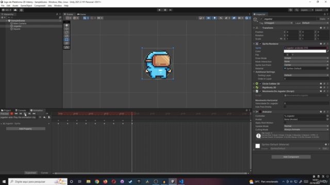Open the Component menu
This screenshot has width=330, height=185.
[40, 6]
